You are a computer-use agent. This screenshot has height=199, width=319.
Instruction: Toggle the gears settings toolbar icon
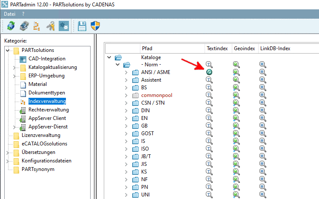pos(64,26)
